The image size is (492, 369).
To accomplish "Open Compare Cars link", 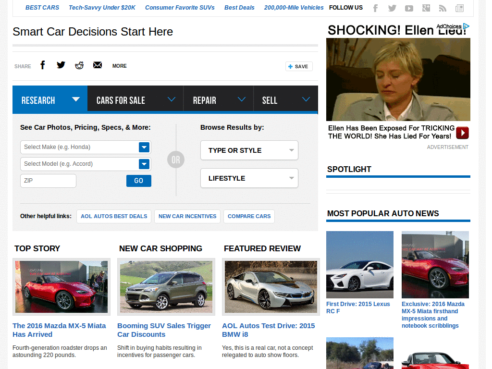I will pyautogui.click(x=249, y=217).
